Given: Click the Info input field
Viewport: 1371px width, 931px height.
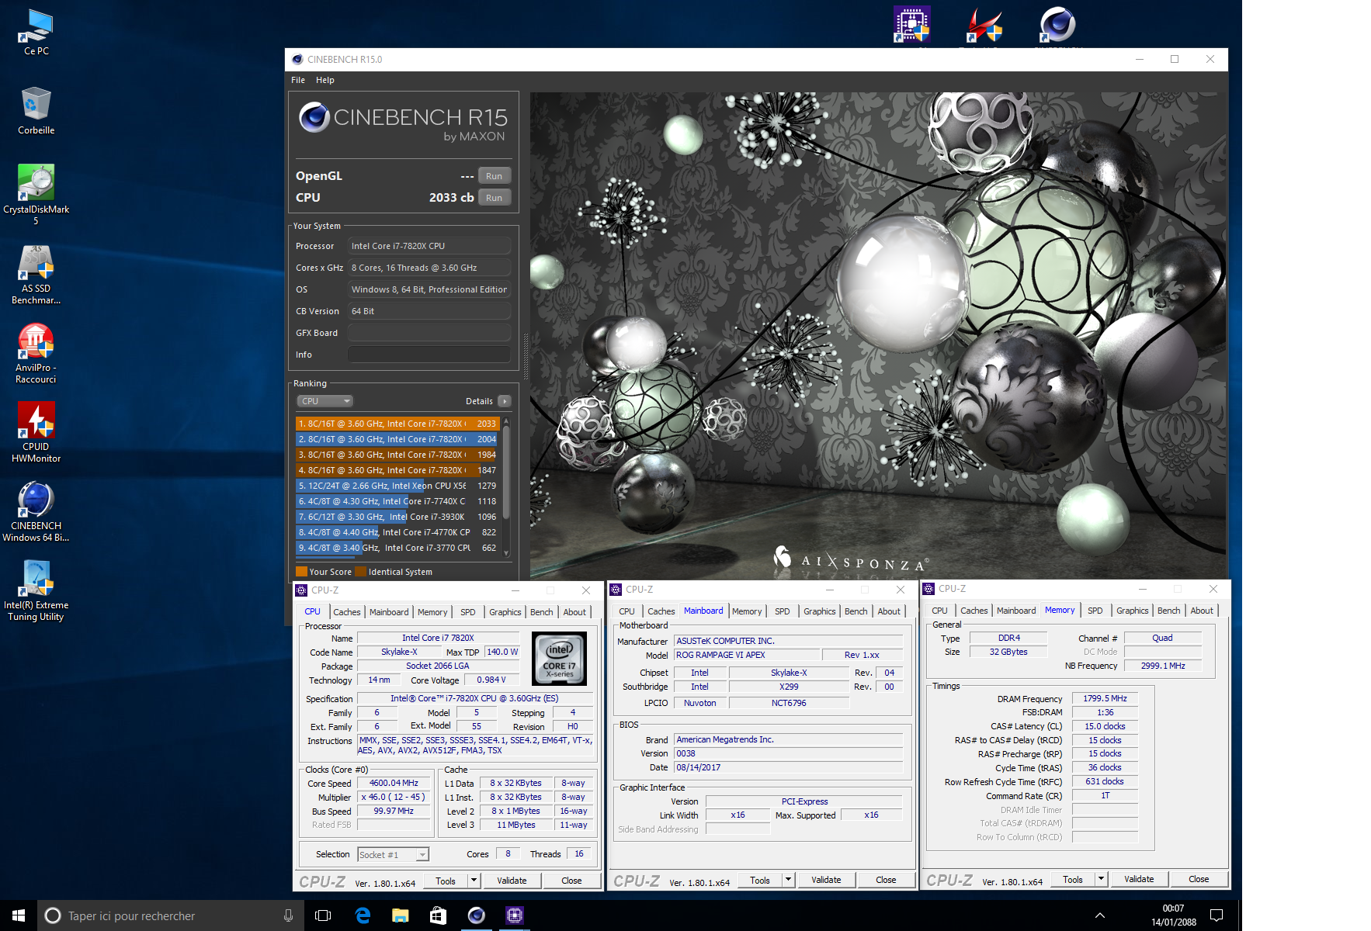Looking at the screenshot, I should pos(429,355).
